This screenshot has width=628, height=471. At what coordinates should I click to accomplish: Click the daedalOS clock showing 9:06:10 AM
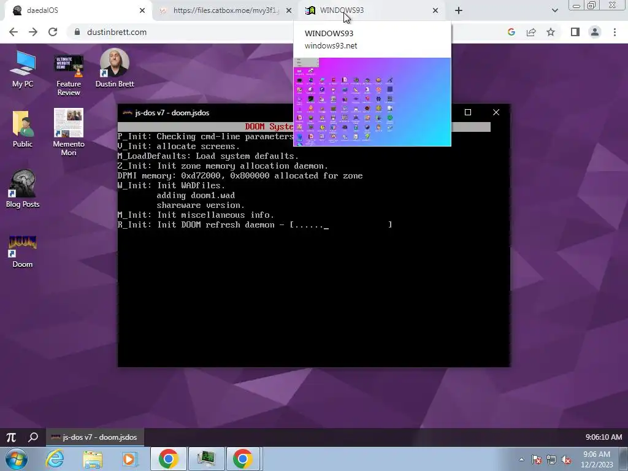pos(603,437)
